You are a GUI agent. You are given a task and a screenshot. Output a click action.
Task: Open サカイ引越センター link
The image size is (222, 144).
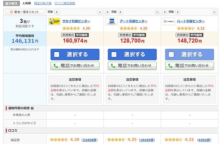pos(76,21)
